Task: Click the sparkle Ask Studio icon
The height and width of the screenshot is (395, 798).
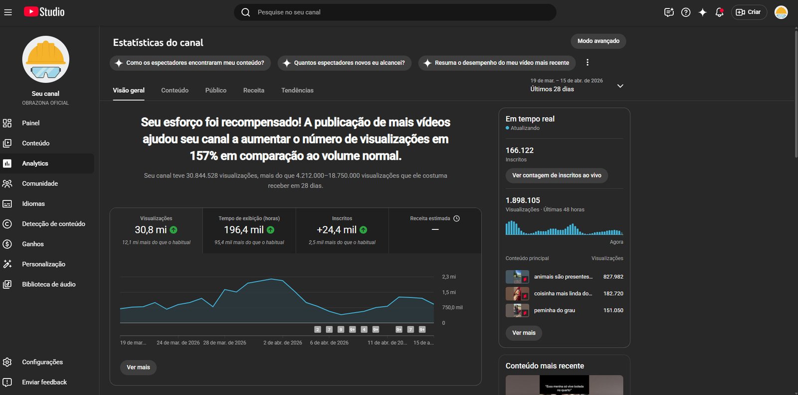Action: [702, 12]
